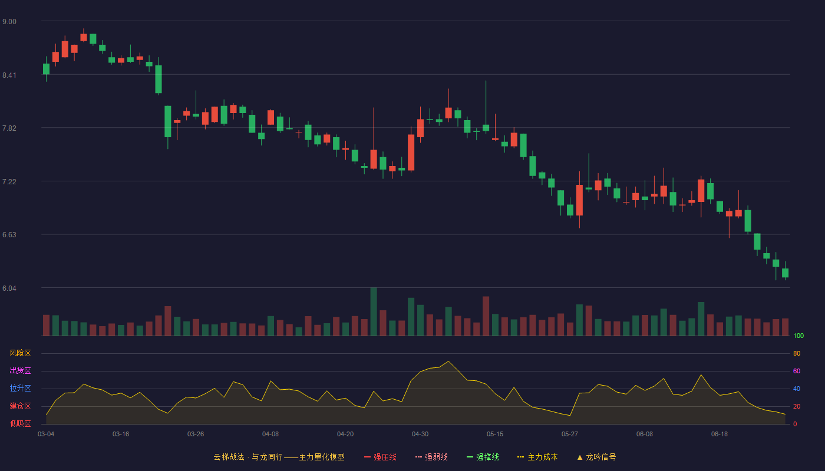825x471 pixels.
Task: Click the 03-16 date label
Action: 121,434
